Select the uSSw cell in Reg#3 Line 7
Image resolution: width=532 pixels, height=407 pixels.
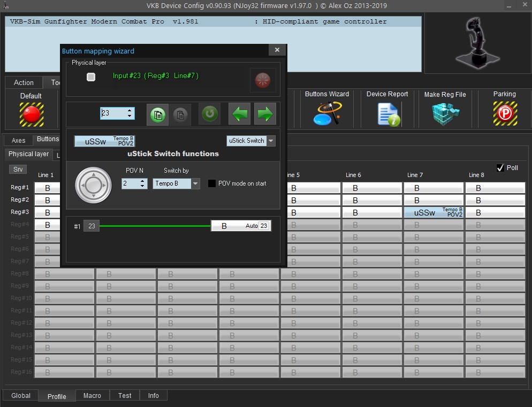click(x=433, y=212)
